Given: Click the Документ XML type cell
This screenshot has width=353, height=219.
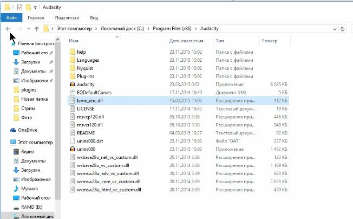Looking at the screenshot, I should pos(231,93).
